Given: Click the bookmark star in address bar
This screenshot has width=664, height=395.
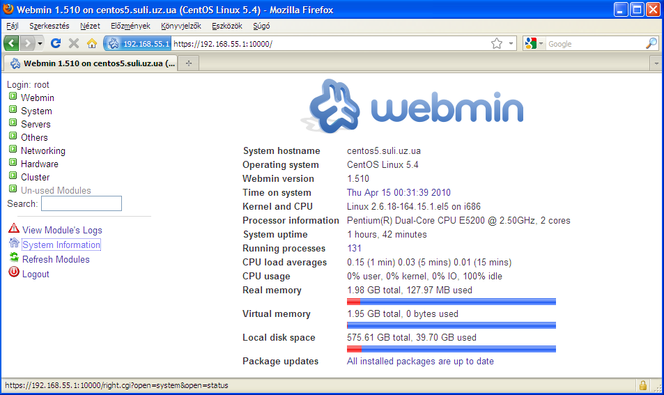Looking at the screenshot, I should coord(496,43).
